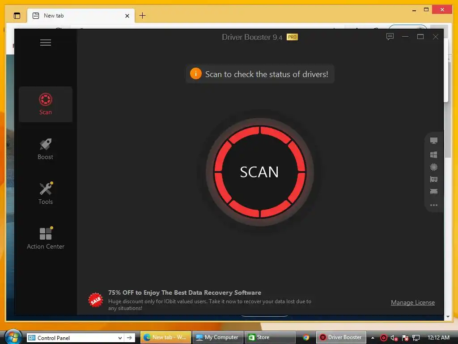Click the CPU chip icon in right panel
This screenshot has height=344, width=458.
434,167
